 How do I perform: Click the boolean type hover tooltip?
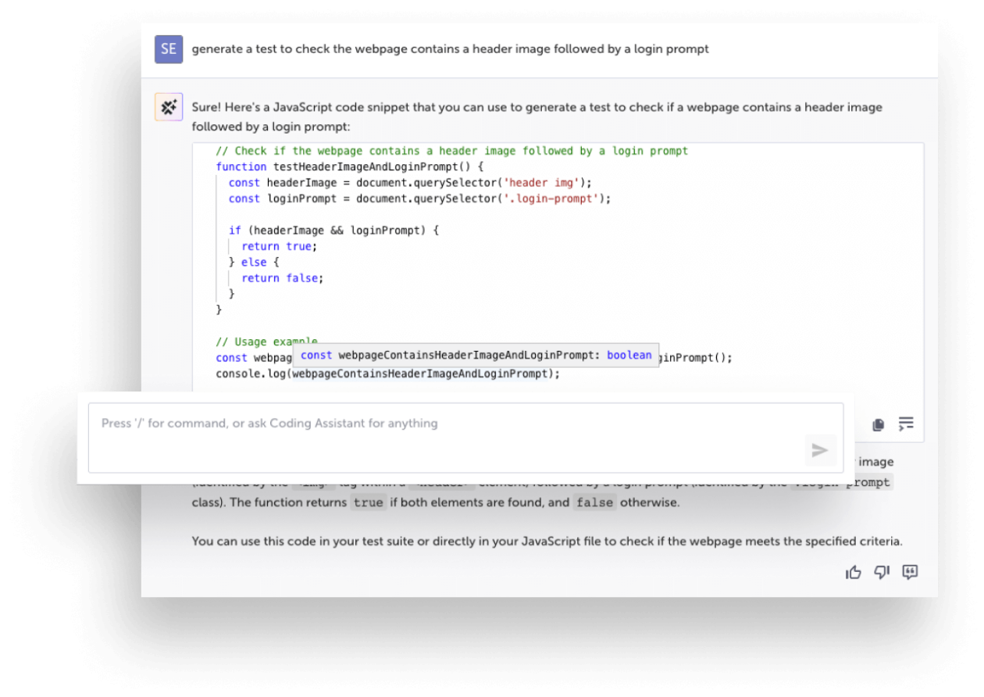(x=476, y=356)
